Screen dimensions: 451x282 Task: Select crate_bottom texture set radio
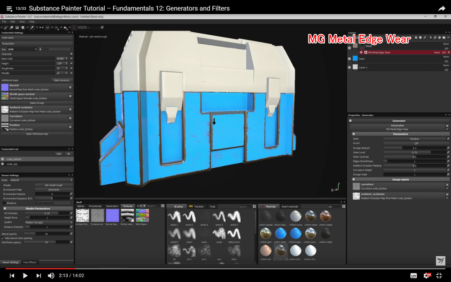pyautogui.click(x=3, y=159)
